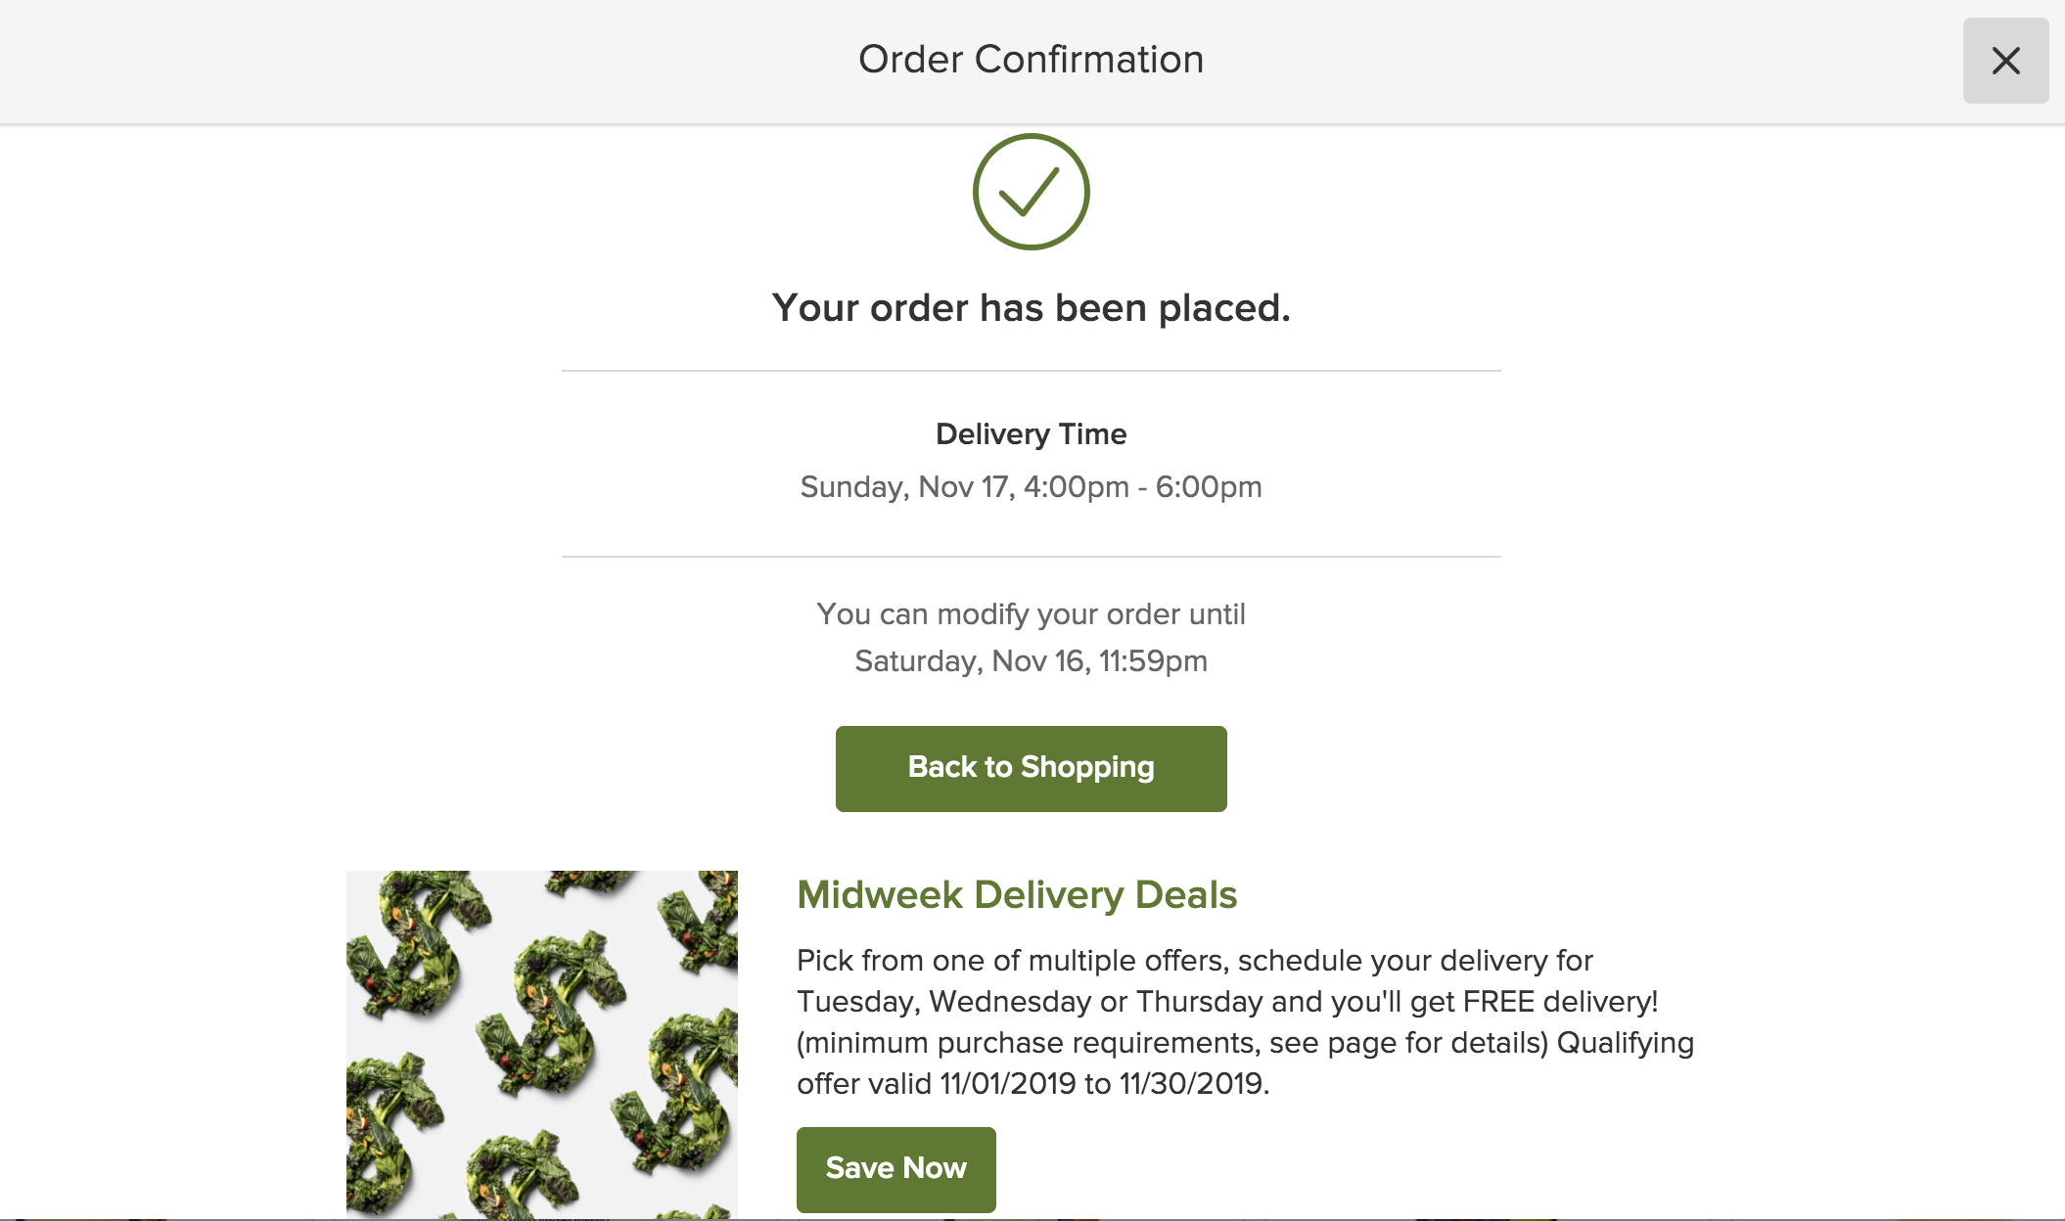Click the divider line above Delivery Time

tap(1031, 371)
